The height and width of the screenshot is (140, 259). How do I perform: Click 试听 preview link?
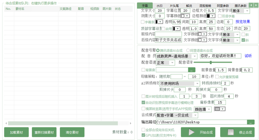248,56
